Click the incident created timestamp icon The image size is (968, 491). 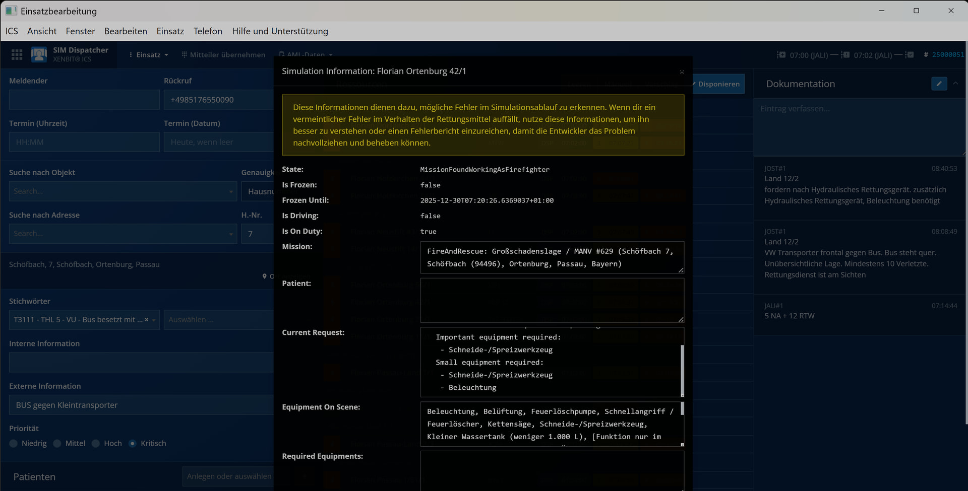point(781,55)
